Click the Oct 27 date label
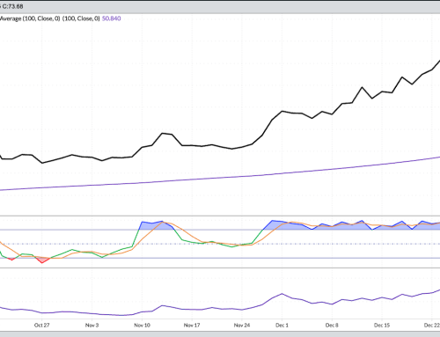 [41, 325]
